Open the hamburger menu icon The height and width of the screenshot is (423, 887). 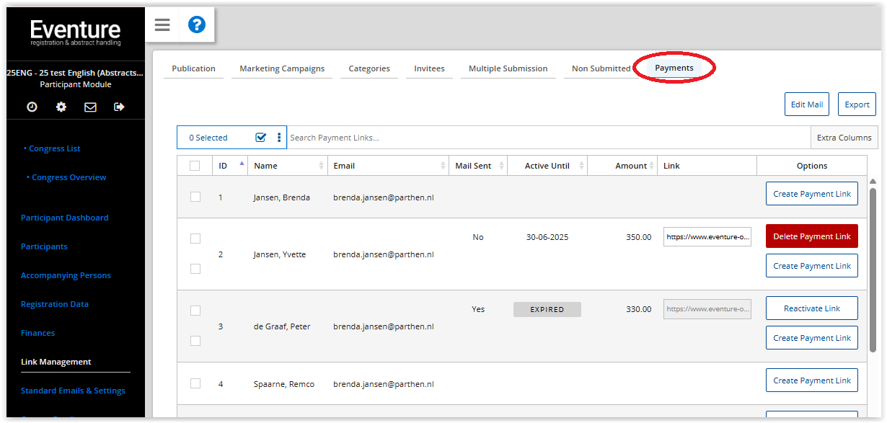(x=162, y=25)
